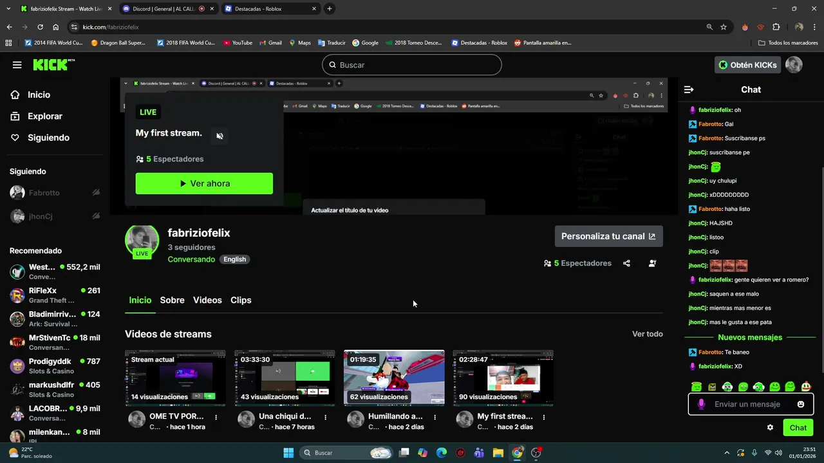Open recommended channel markushdlfr

point(55,390)
